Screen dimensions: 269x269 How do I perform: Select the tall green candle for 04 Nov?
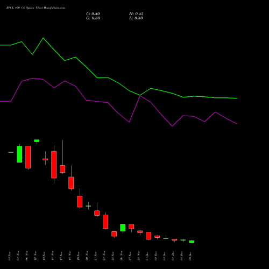[19, 154]
